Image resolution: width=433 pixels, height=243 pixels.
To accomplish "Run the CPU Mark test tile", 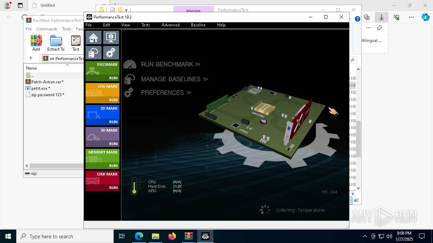I will tap(102, 93).
